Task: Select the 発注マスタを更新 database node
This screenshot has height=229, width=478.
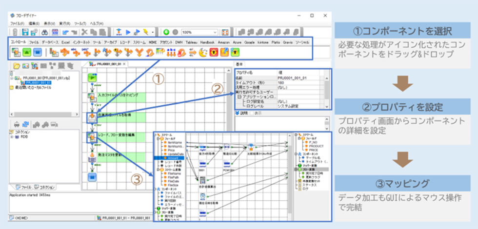Action: 92,157
